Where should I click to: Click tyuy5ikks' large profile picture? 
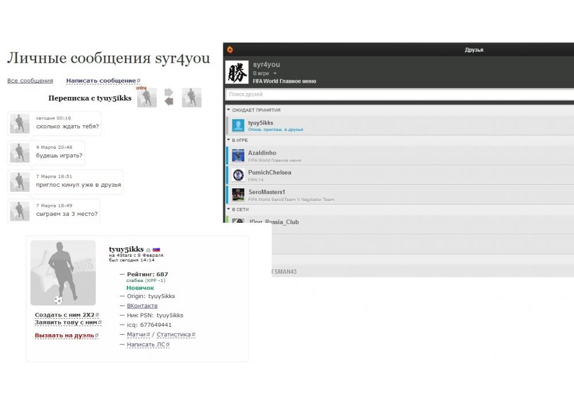63,273
